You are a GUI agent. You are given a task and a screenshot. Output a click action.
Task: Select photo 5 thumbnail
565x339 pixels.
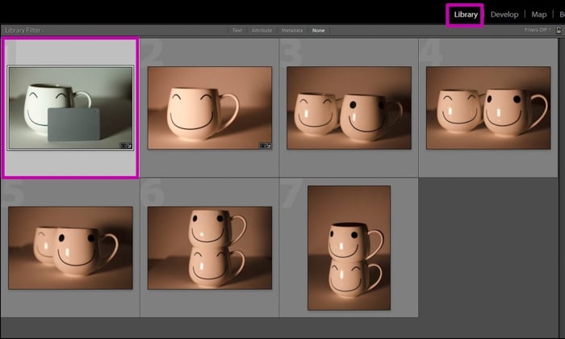[x=70, y=248]
